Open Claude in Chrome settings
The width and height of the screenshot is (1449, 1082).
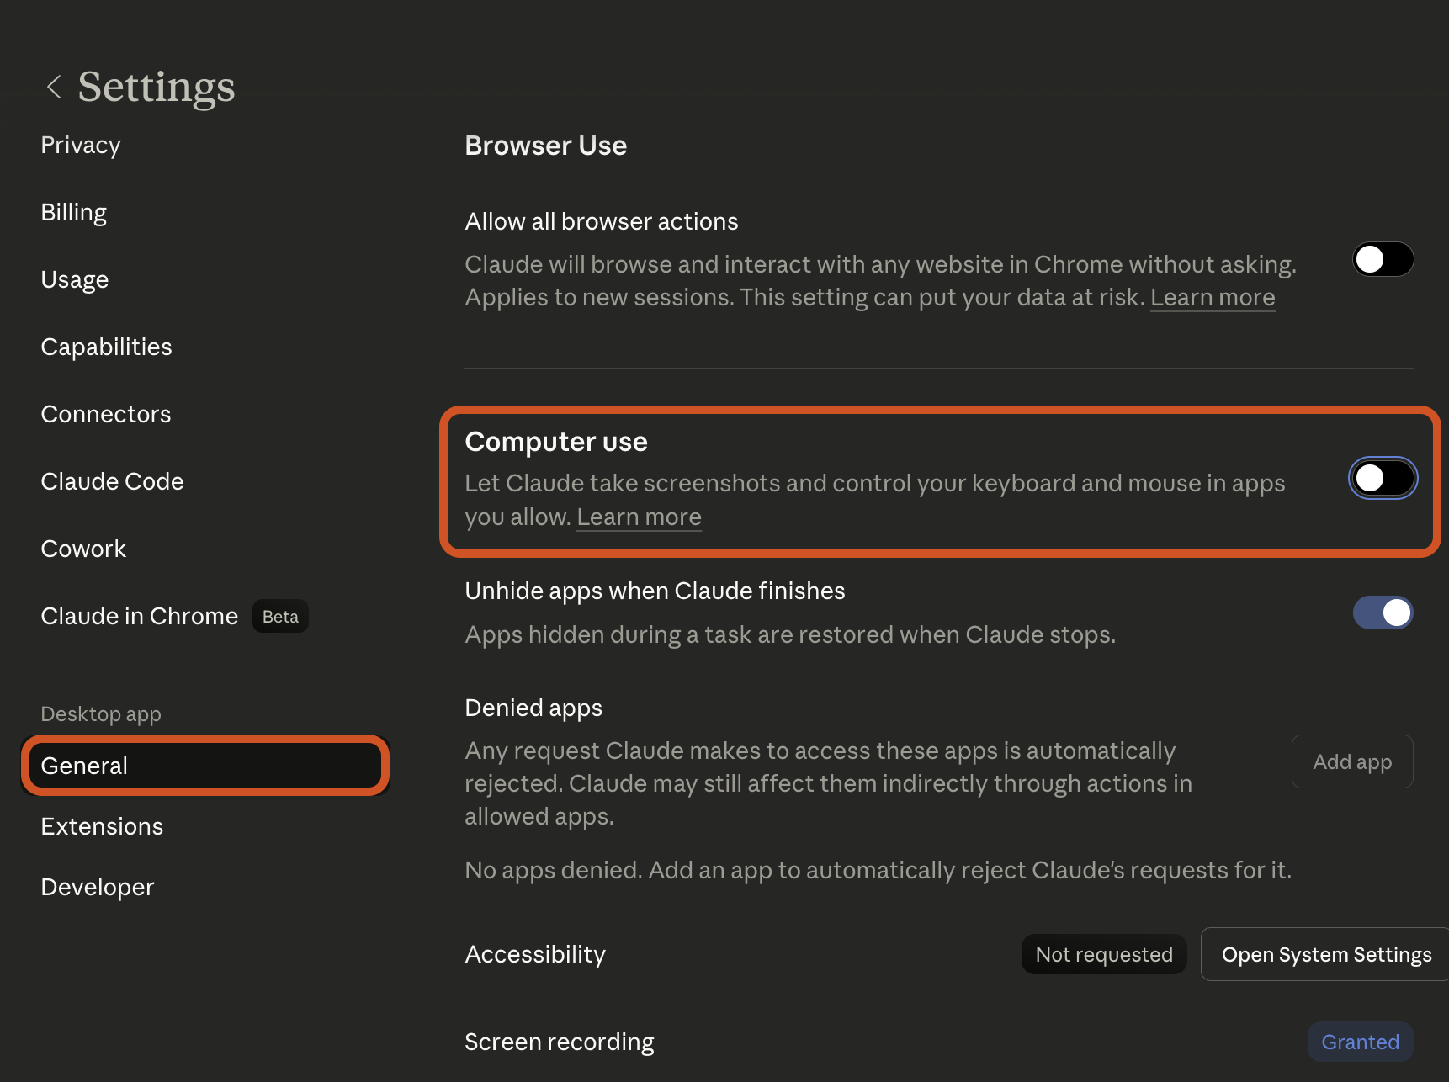140,617
